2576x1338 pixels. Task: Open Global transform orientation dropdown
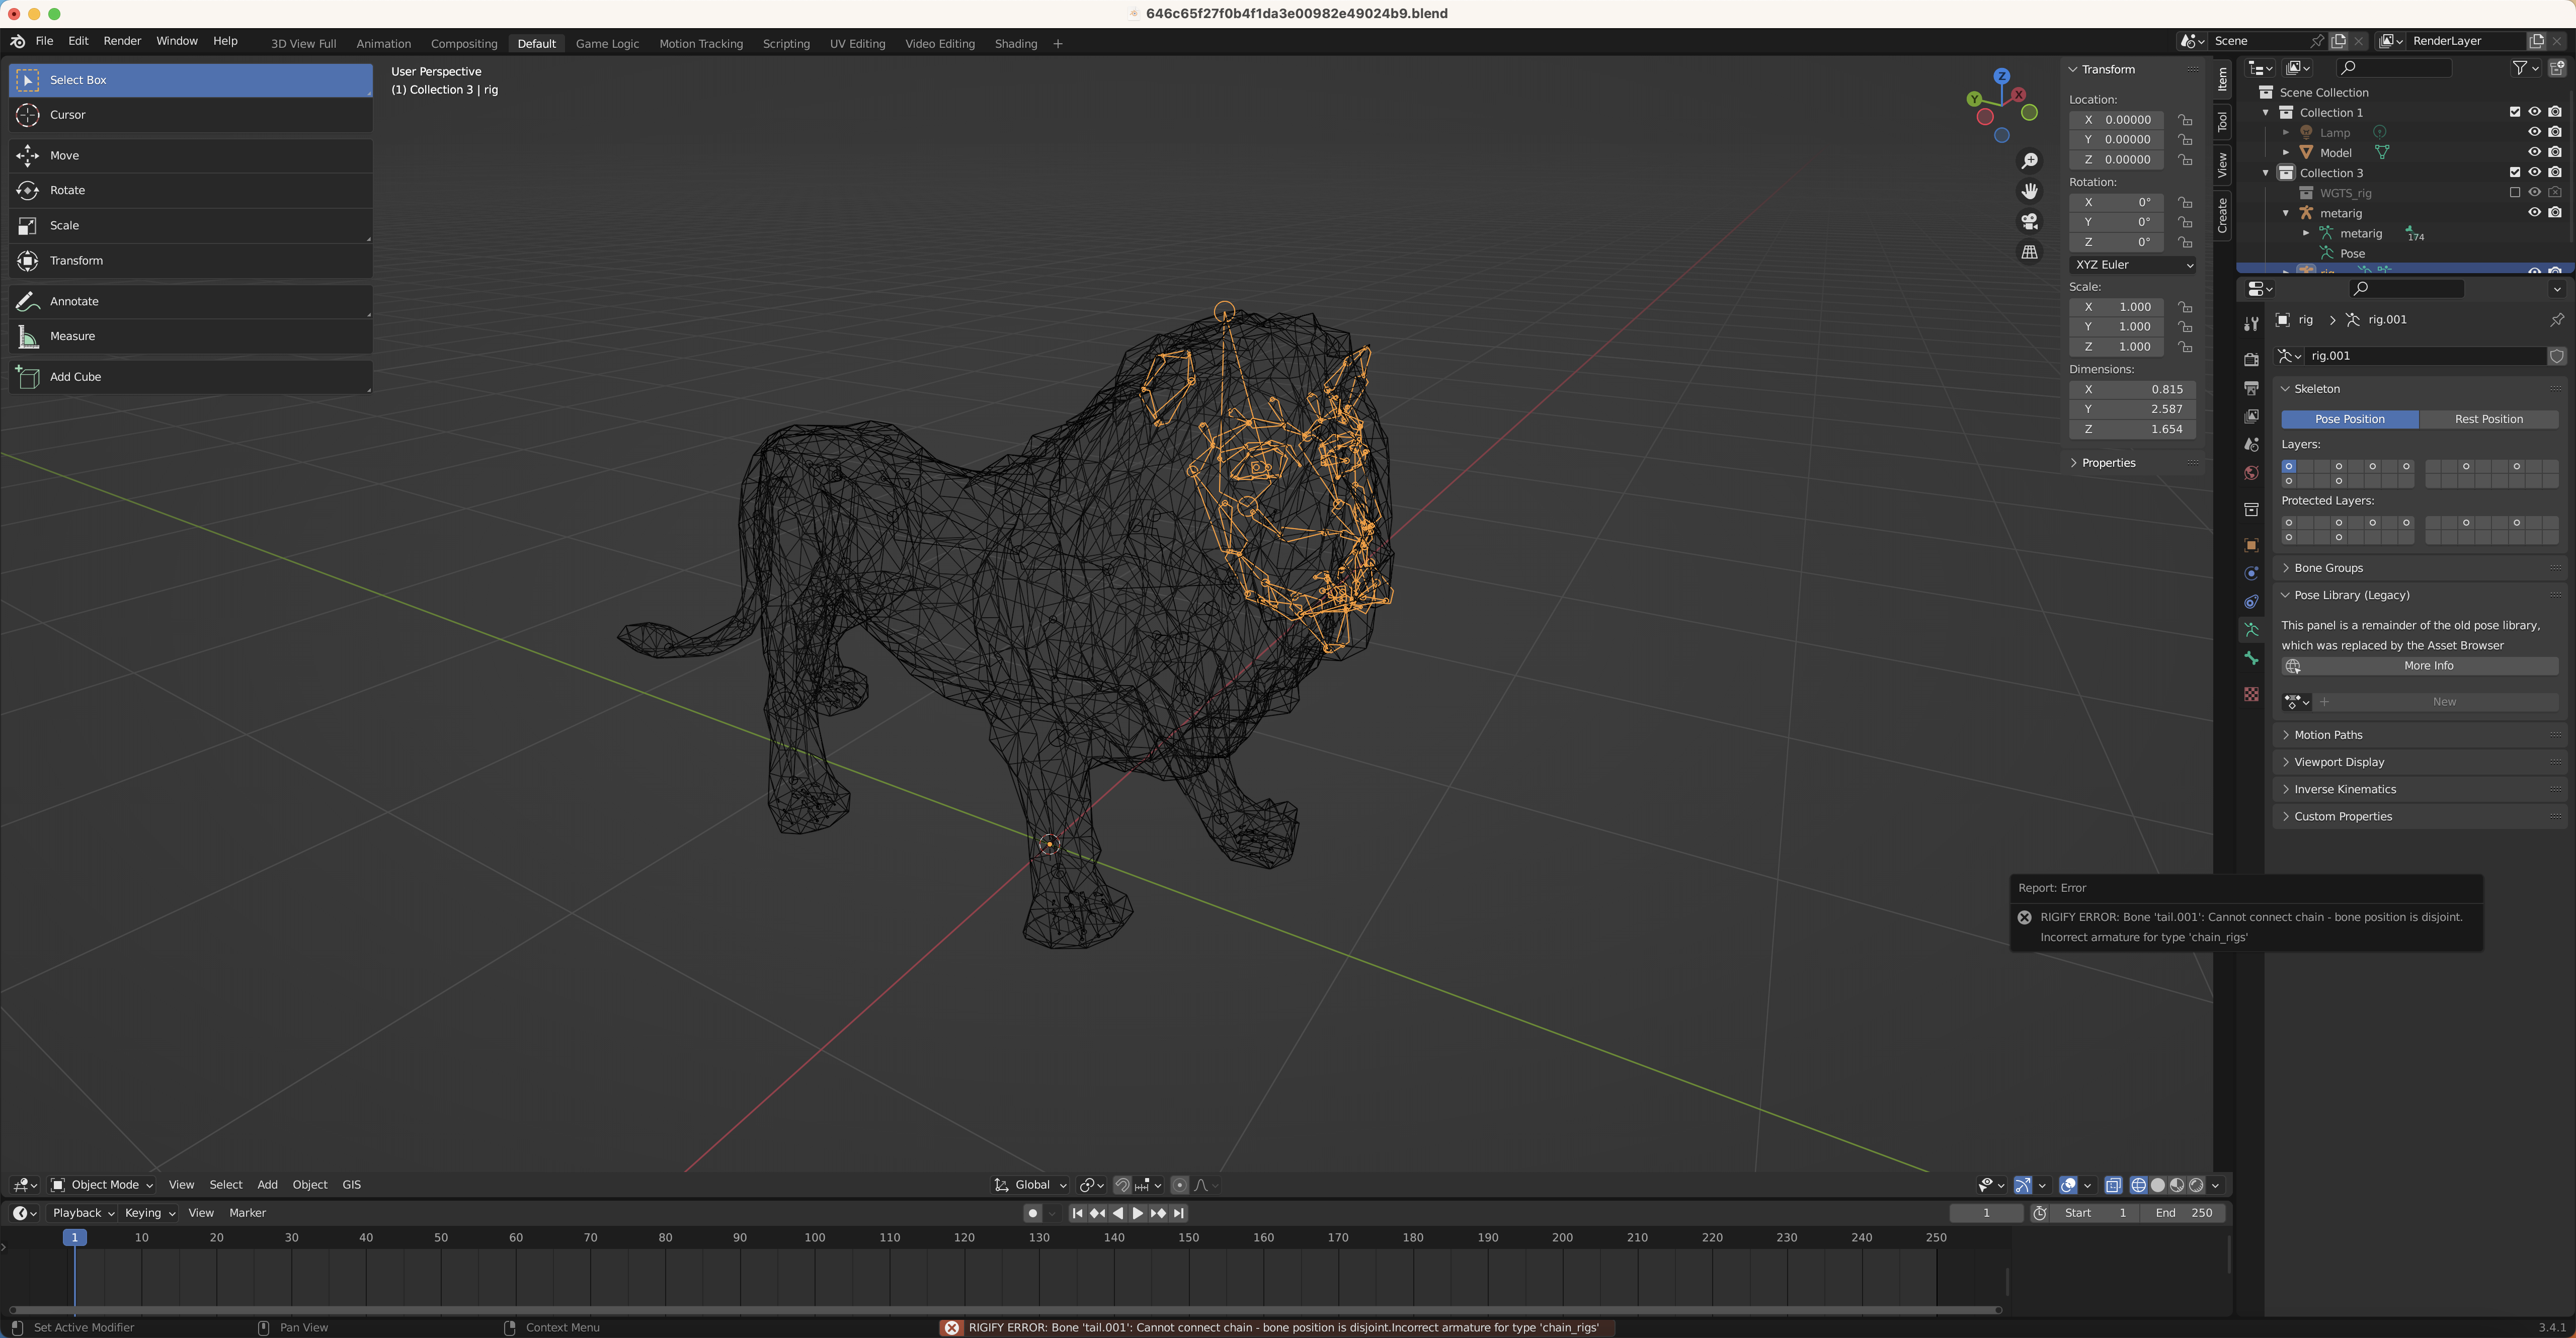[1030, 1185]
